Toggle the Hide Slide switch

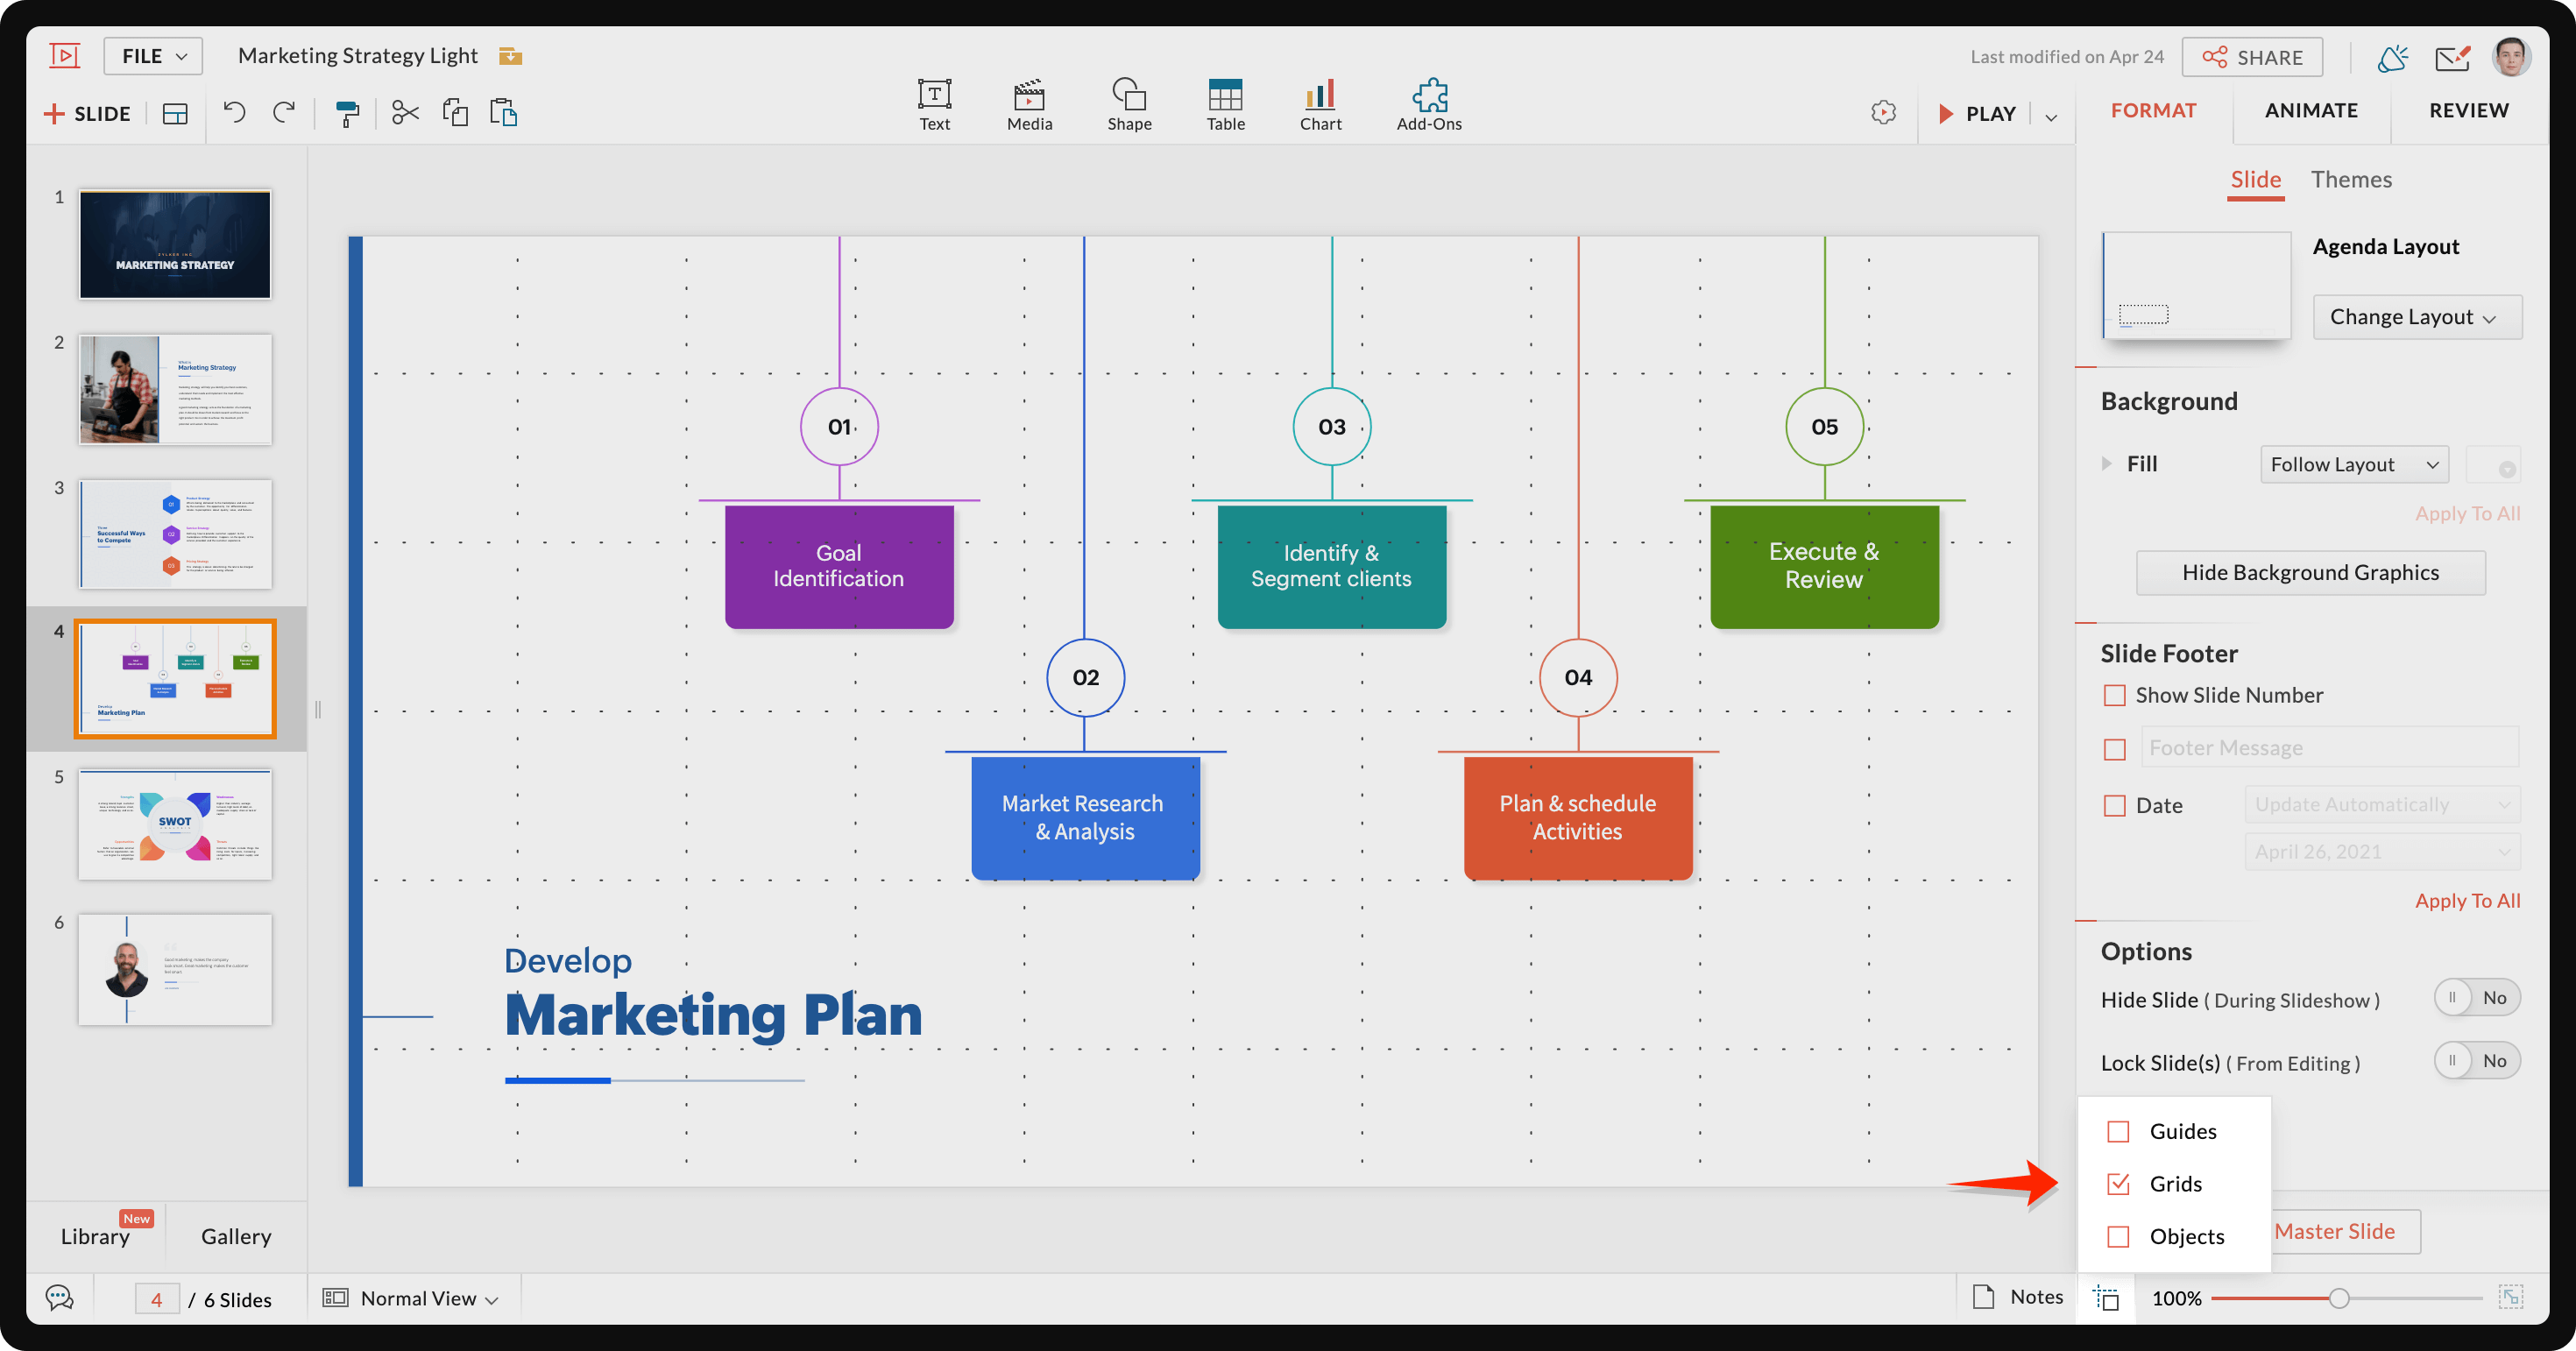(2476, 998)
